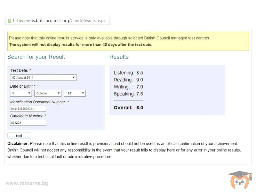
Task: Open the birth month dropdown showing October
Action: click(x=48, y=93)
